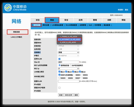Click the 退出 logout link
The height and width of the screenshot is (107, 134).
click(x=126, y=10)
